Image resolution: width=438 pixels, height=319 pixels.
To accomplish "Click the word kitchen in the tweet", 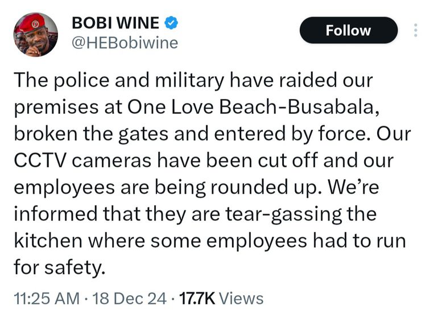I will click(48, 240).
